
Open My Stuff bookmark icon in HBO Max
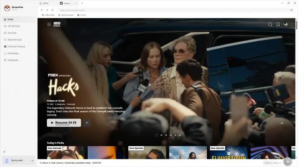(x=278, y=24)
